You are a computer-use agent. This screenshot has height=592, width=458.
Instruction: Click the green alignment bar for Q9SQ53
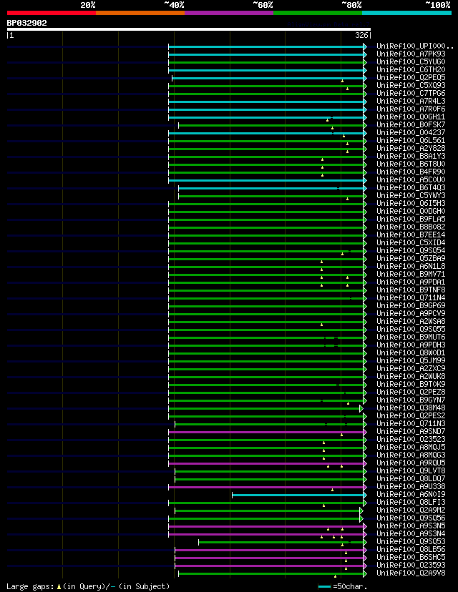(x=281, y=542)
